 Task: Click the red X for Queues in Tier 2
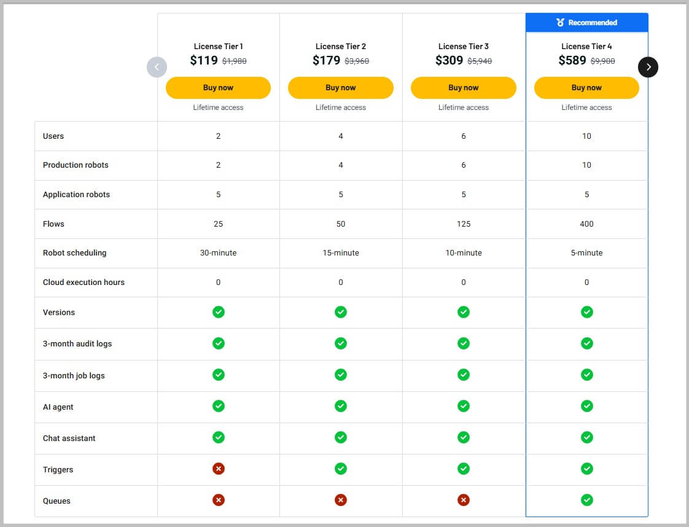[341, 499]
